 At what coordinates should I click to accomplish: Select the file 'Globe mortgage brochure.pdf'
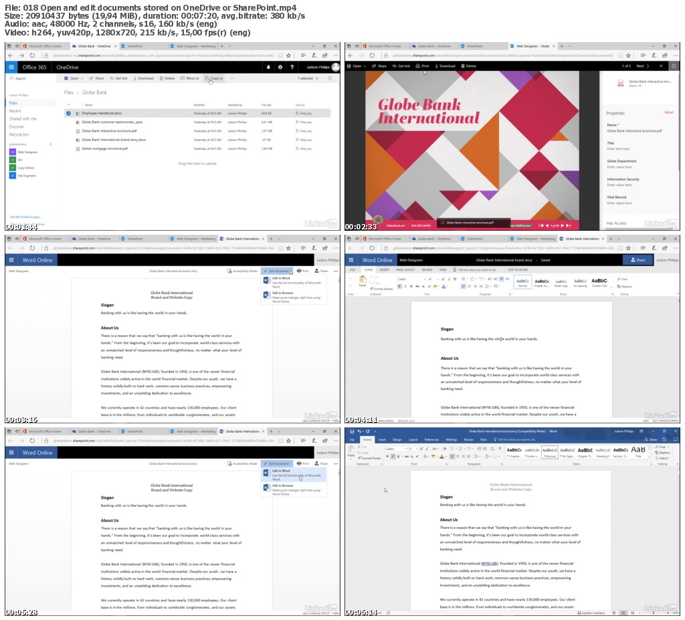click(x=104, y=148)
